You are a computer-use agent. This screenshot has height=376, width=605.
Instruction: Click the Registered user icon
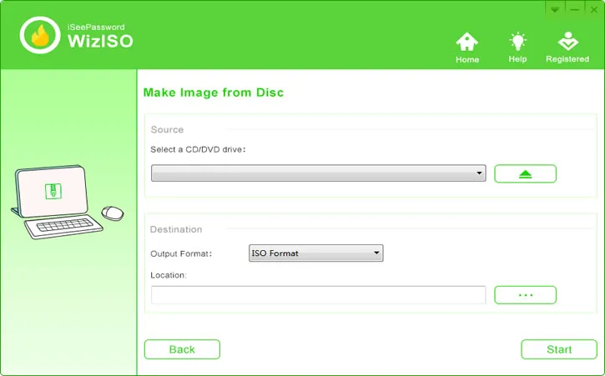567,48
